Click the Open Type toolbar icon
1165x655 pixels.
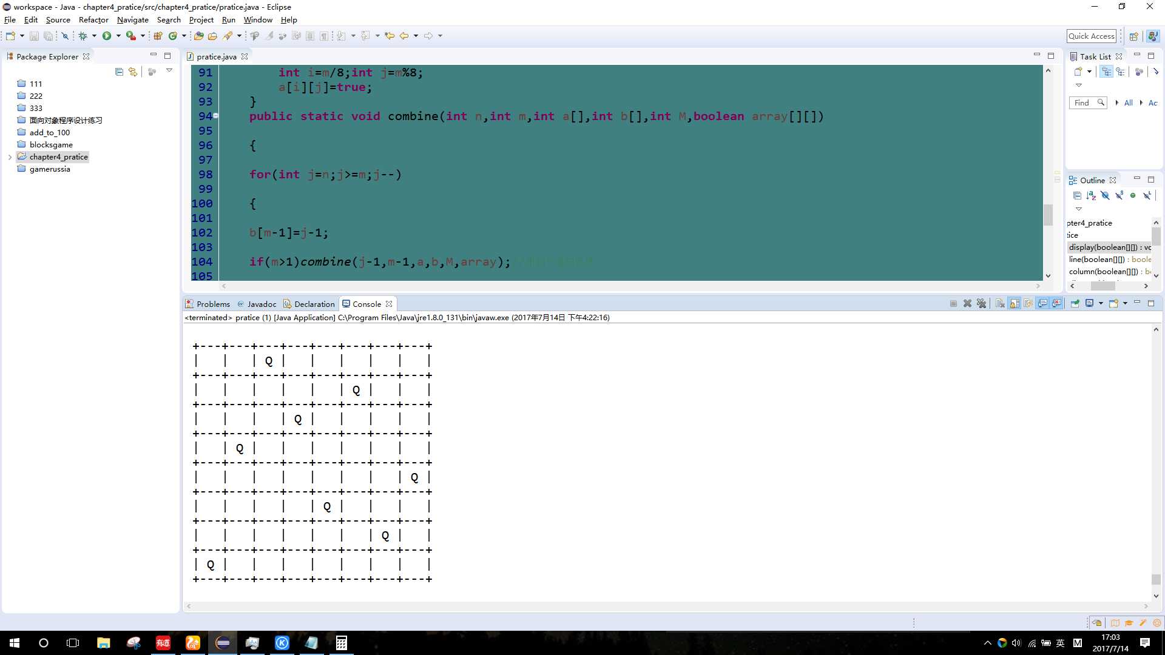pyautogui.click(x=198, y=36)
